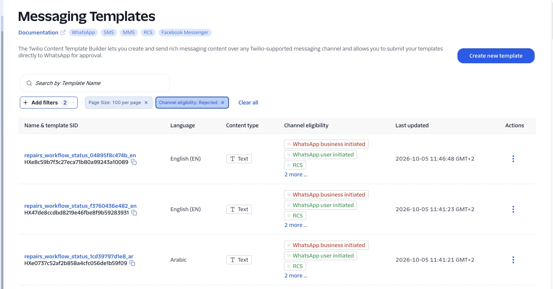
Task: Click WhatsApp business initiated badge in Arabic row
Action: 326,245
